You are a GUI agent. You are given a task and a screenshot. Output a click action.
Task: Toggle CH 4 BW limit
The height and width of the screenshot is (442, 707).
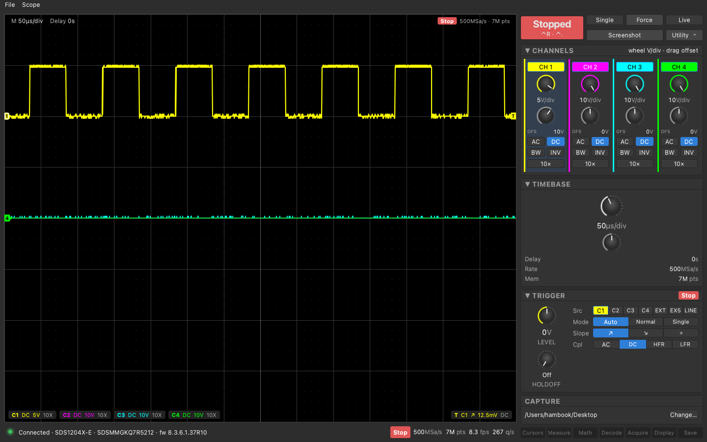pyautogui.click(x=669, y=153)
